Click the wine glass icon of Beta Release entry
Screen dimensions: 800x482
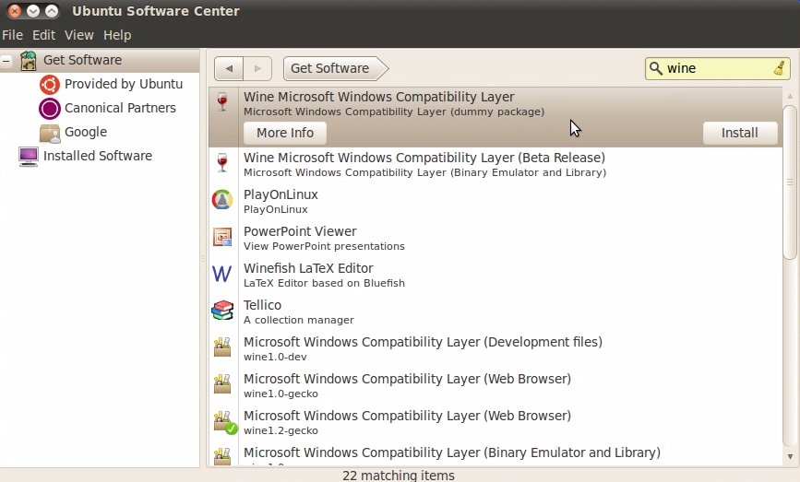[222, 163]
